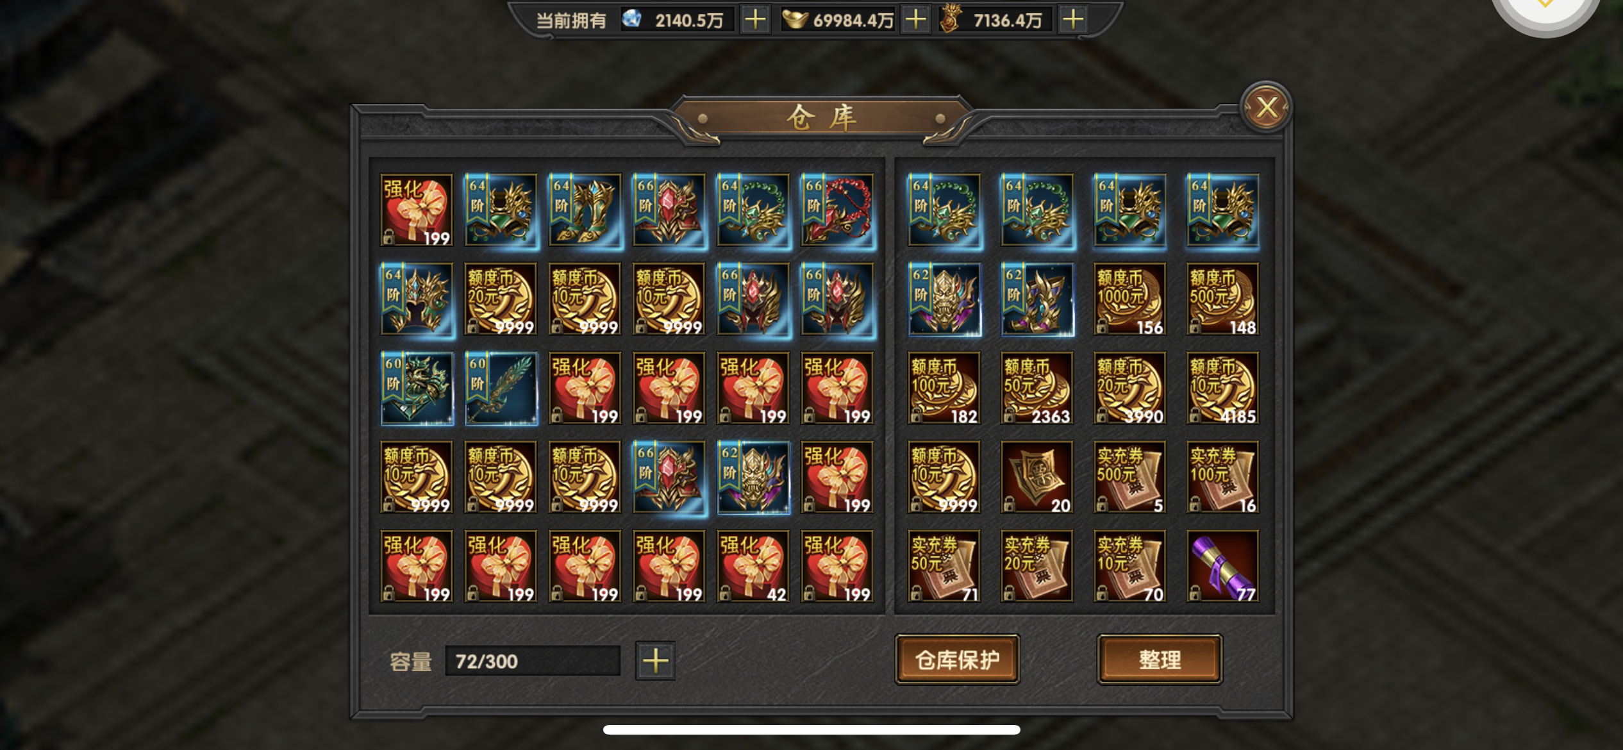Select the 实充券 20元 voucher item
The height and width of the screenshot is (750, 1623).
pos(1036,565)
